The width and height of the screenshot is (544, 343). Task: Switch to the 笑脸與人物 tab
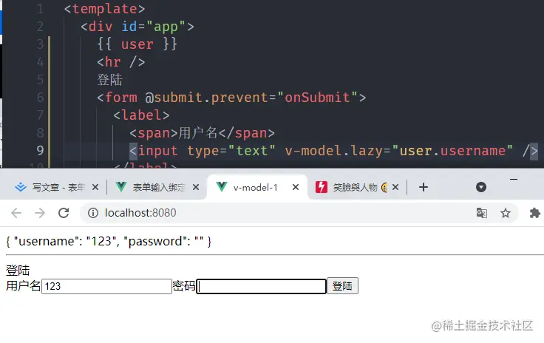click(357, 187)
